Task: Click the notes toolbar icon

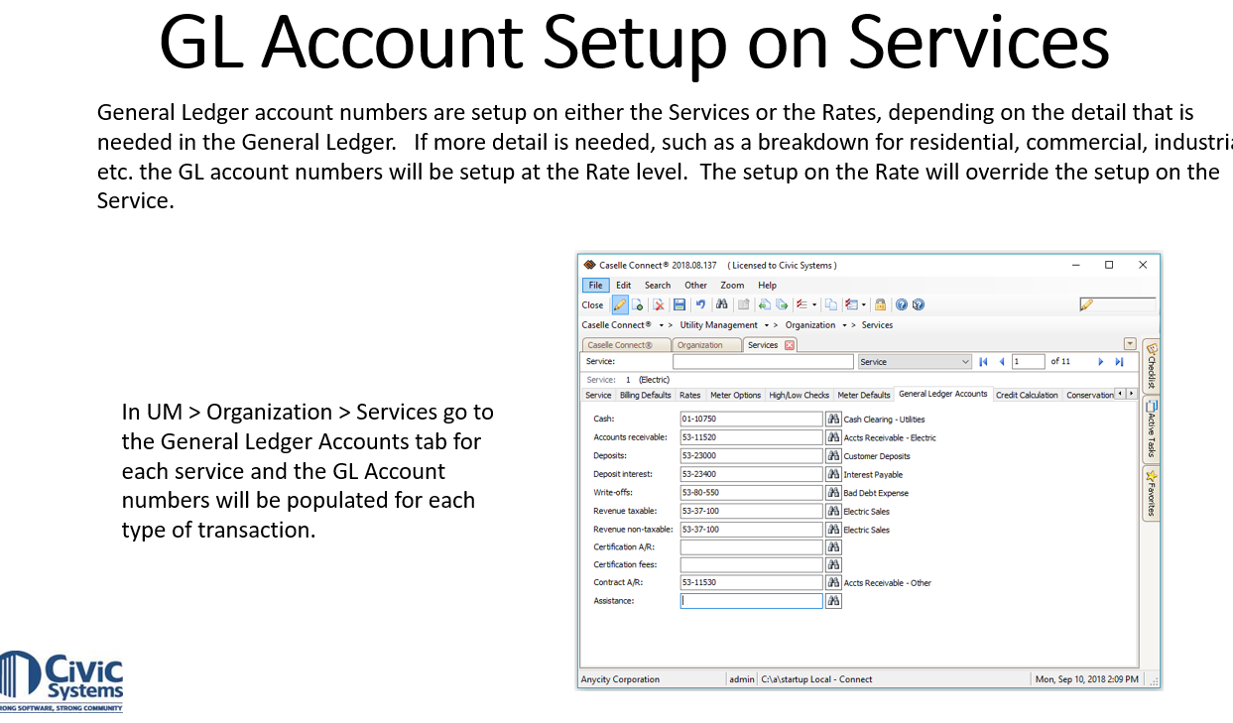Action: (852, 304)
